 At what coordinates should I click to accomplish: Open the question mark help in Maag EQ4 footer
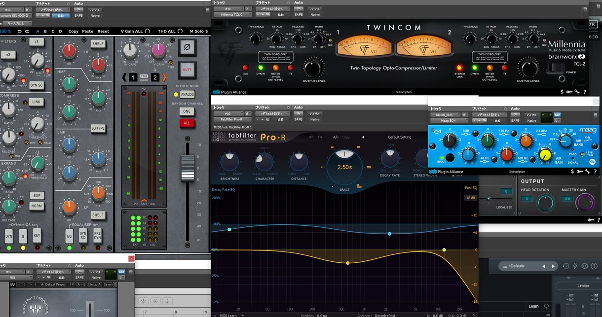pyautogui.click(x=595, y=172)
